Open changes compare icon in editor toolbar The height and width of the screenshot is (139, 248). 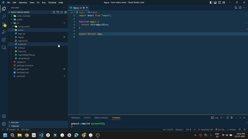point(236,8)
